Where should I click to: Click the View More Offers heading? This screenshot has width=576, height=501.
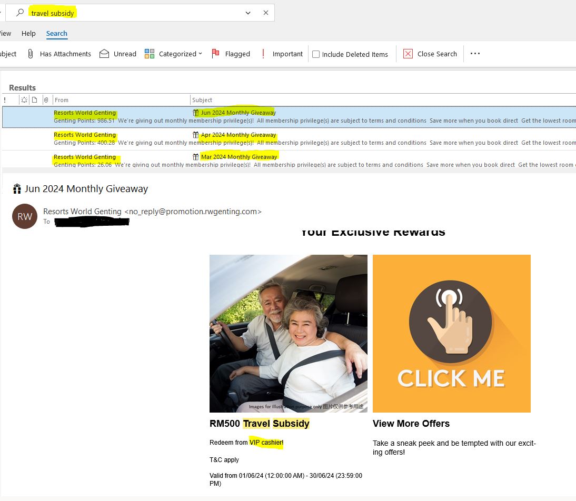click(411, 424)
